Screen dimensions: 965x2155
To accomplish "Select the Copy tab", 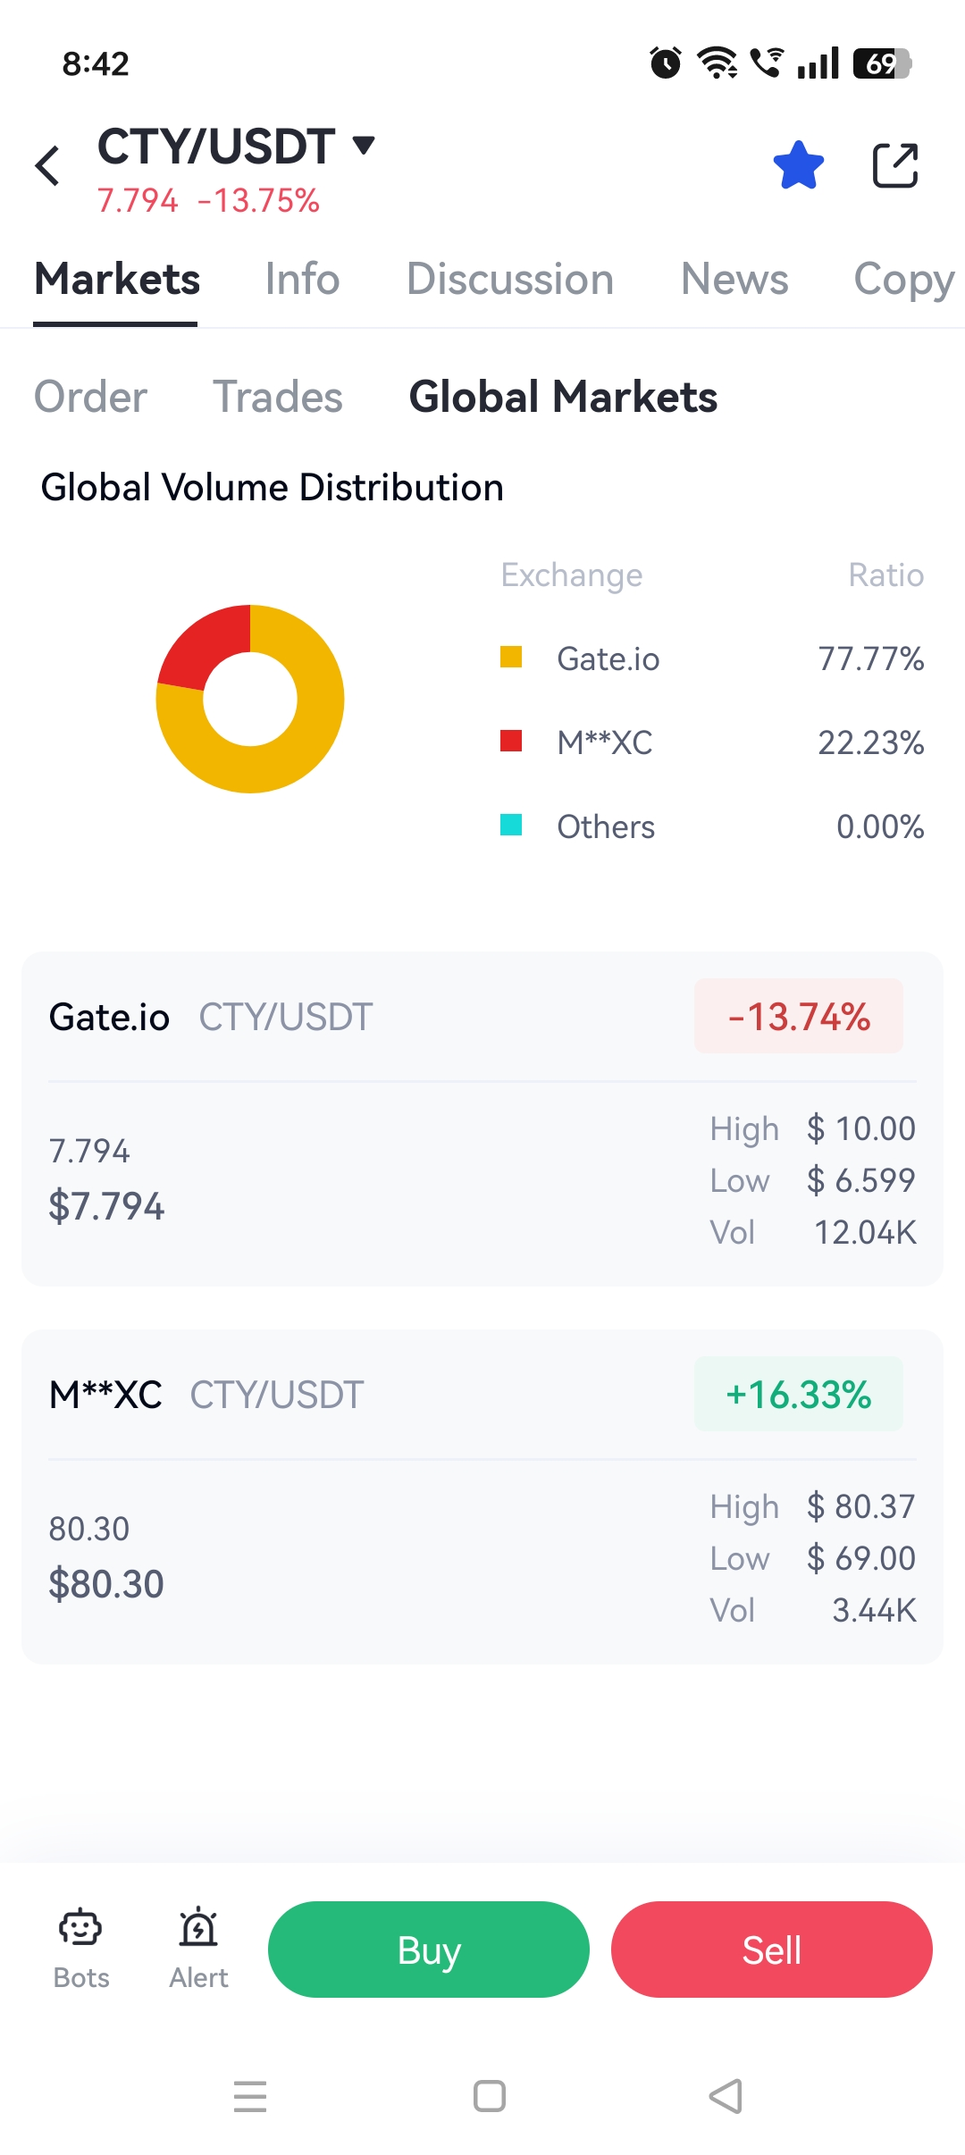I will 903,279.
